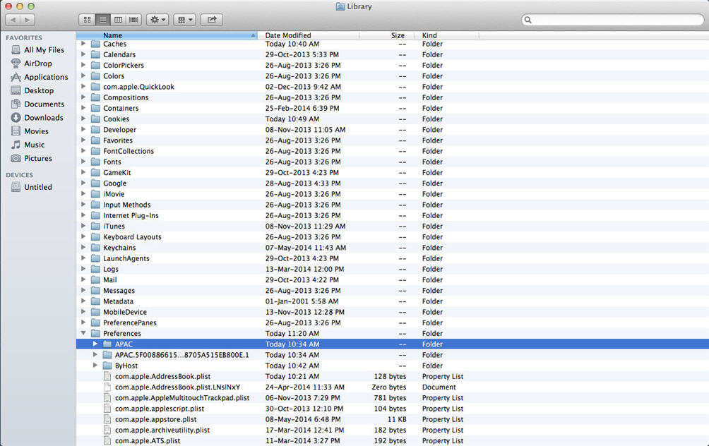Image resolution: width=709 pixels, height=446 pixels.
Task: Go to Downloads in sidebar
Action: (x=43, y=118)
